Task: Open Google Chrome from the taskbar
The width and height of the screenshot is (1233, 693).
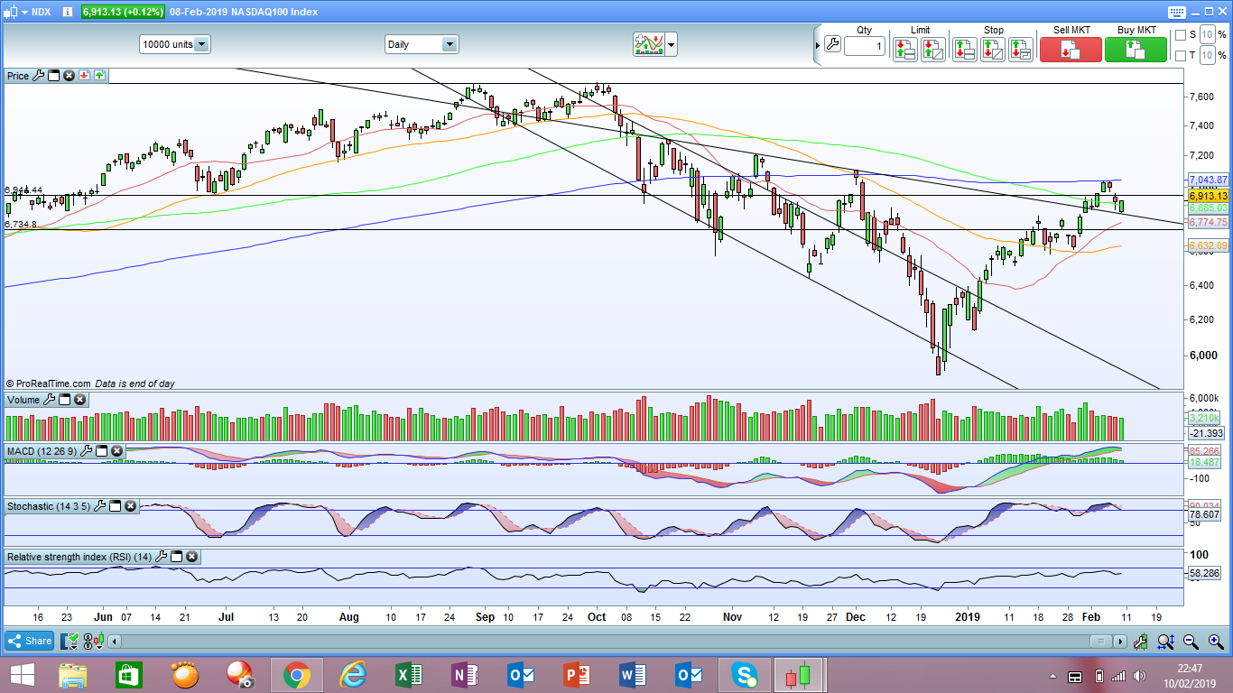Action: 296,675
